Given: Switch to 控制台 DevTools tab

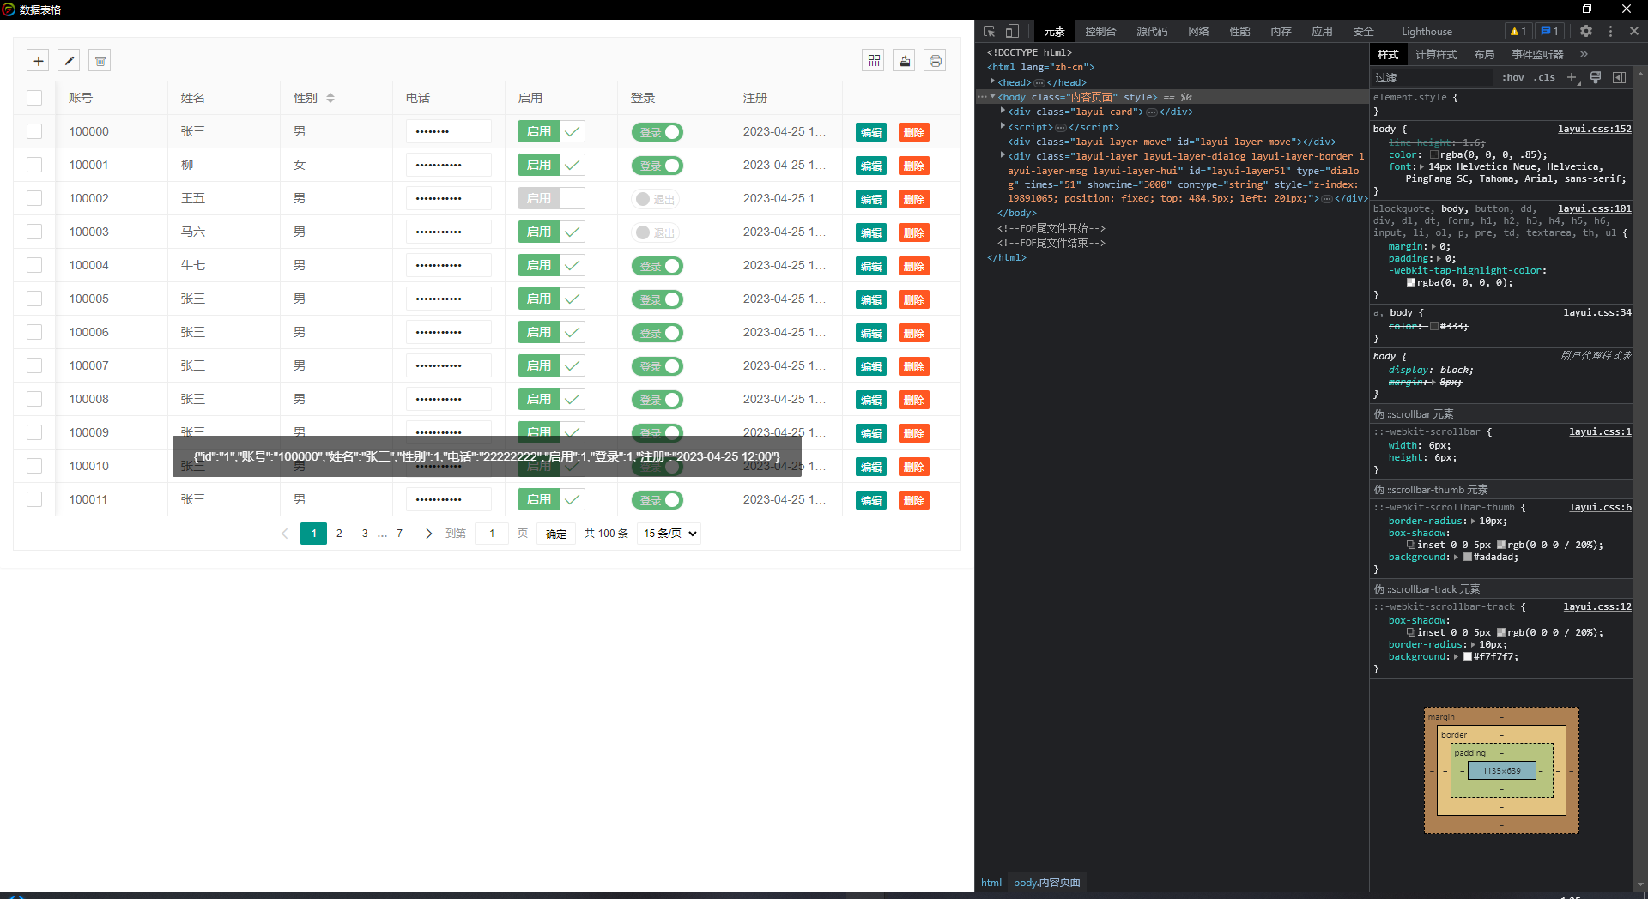Looking at the screenshot, I should 1100,31.
